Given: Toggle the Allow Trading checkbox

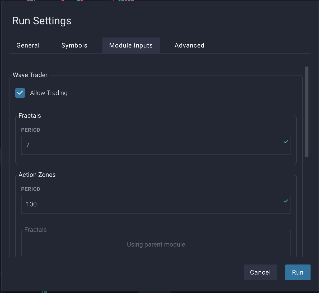Looking at the screenshot, I should point(20,93).
